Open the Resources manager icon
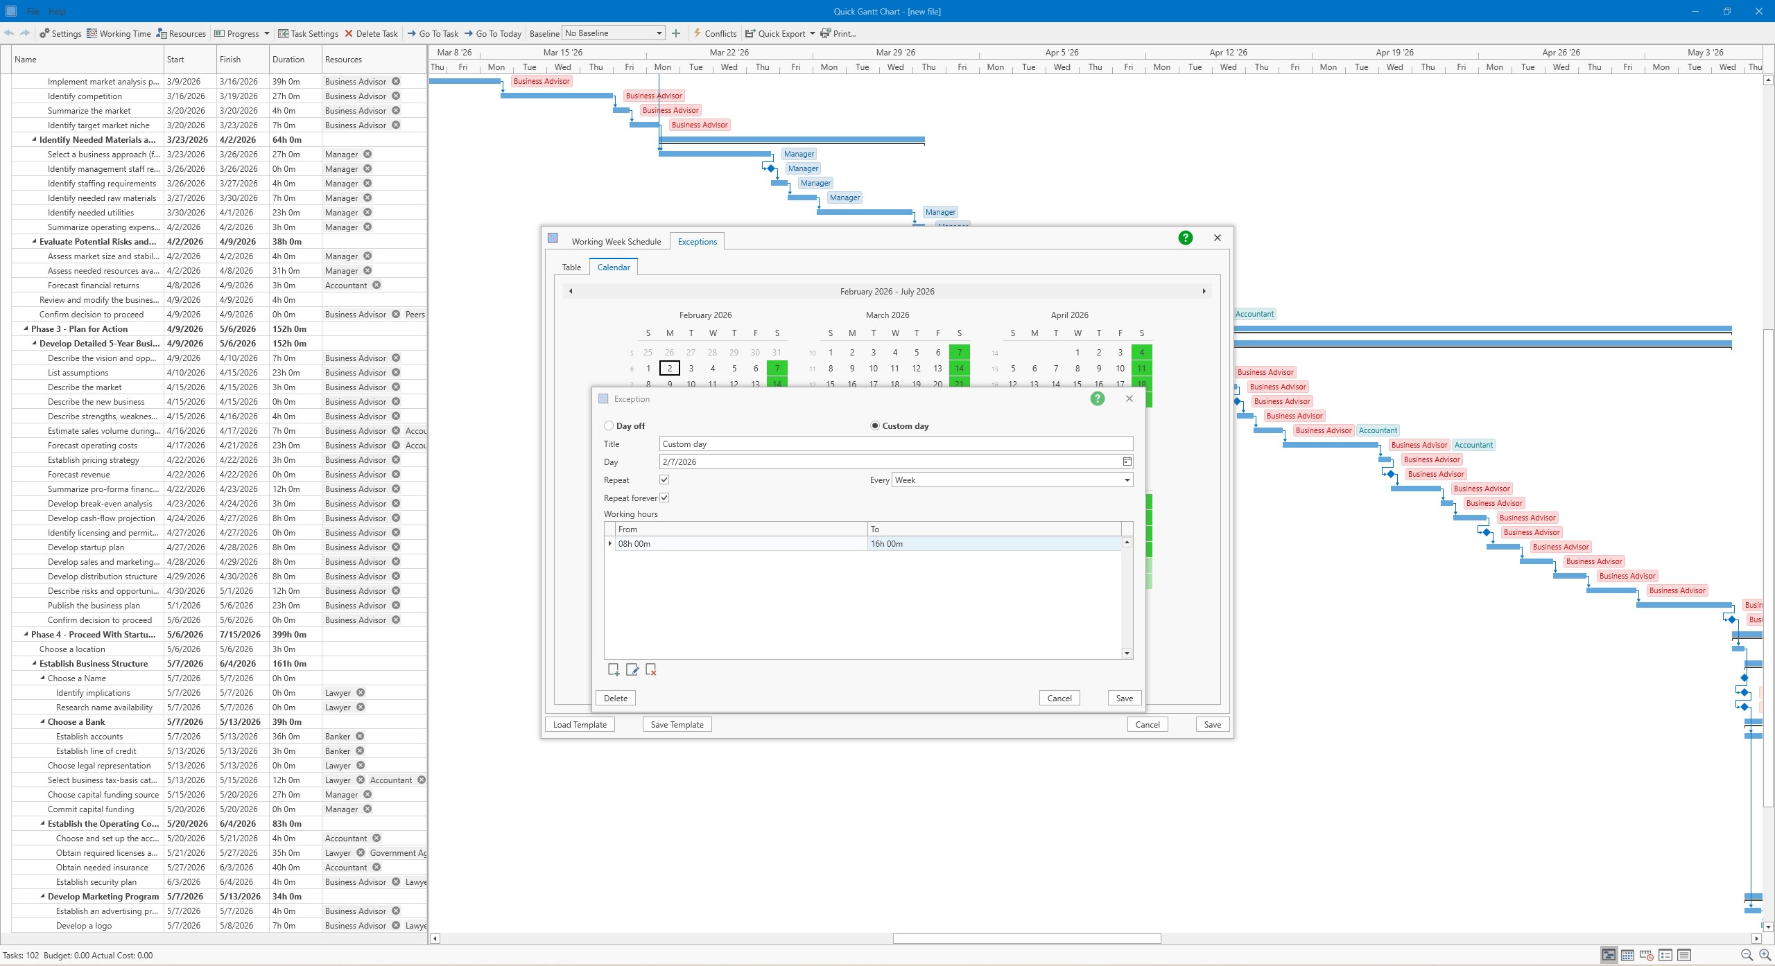This screenshot has width=1775, height=966. [162, 33]
